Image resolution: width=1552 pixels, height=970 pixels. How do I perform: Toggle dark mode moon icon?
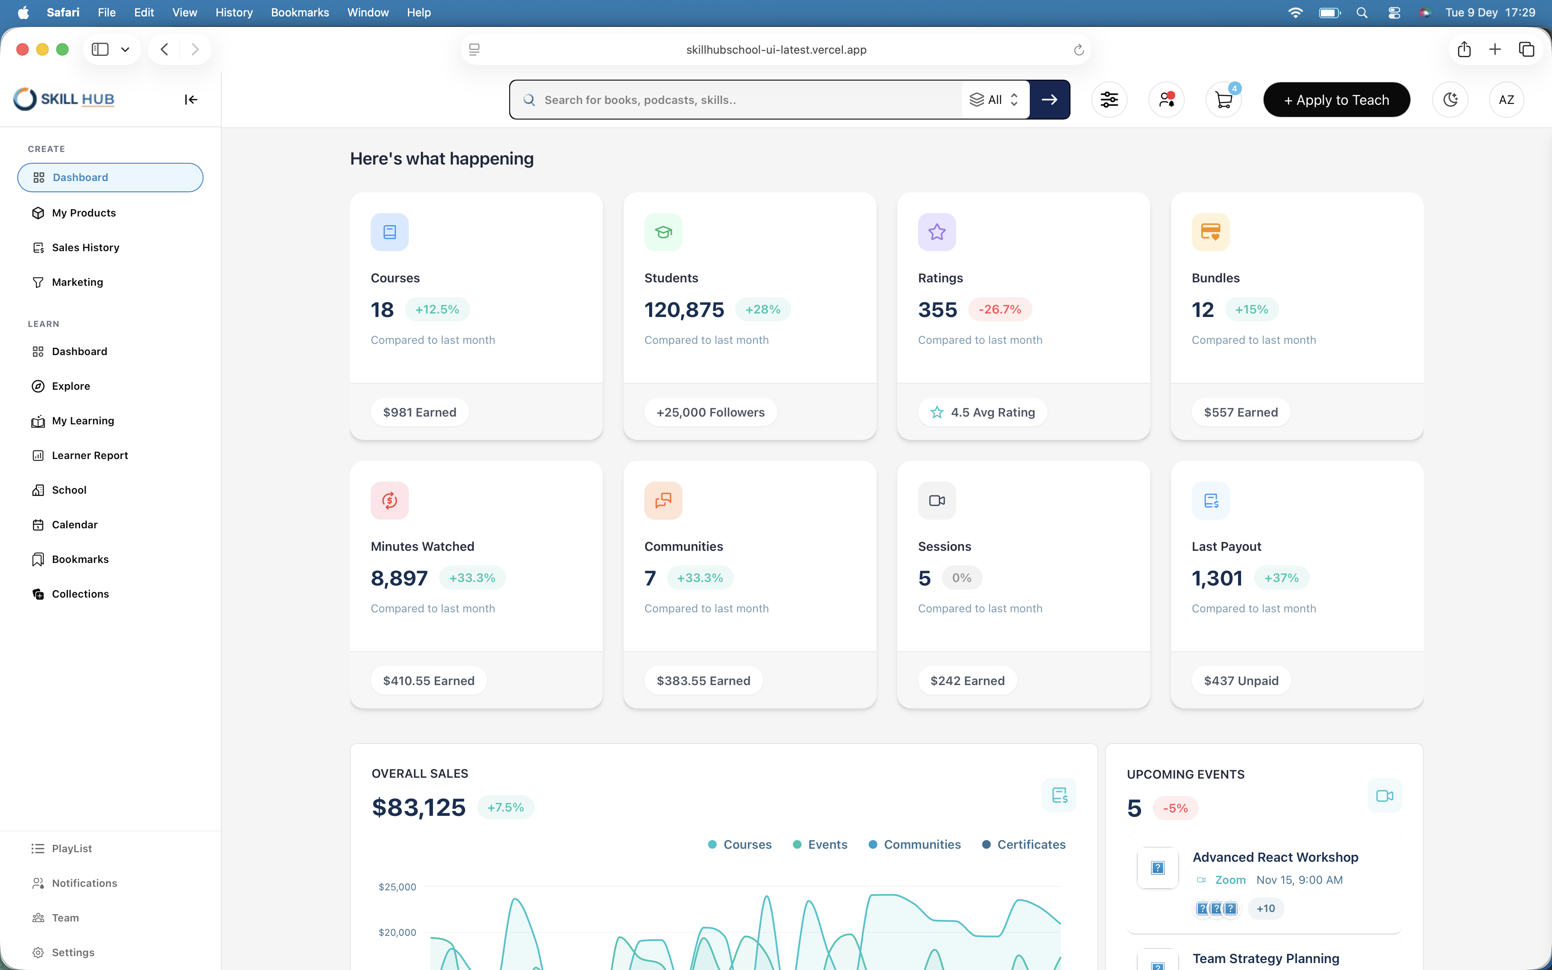point(1450,100)
